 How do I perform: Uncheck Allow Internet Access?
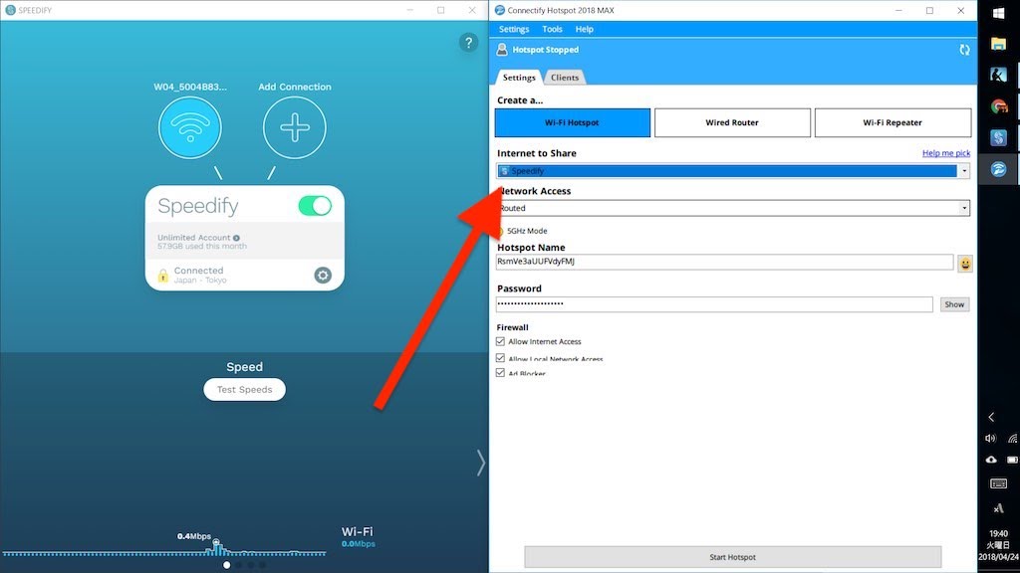point(500,341)
